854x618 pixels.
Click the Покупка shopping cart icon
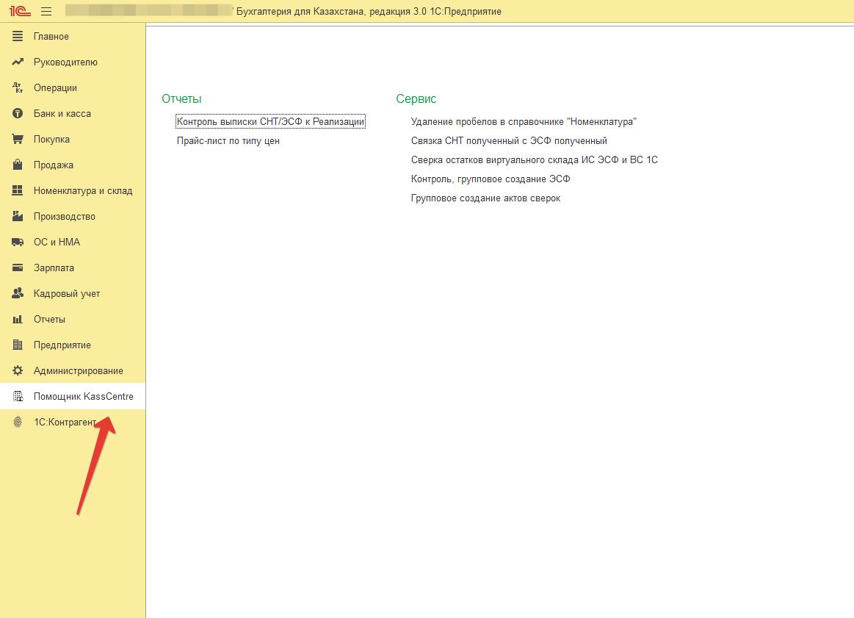18,140
